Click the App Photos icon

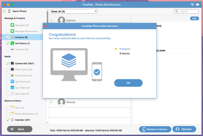12,82
